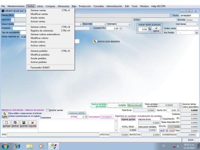The width and height of the screenshot is (200, 150).
Task: Click the RECALCULAR button
Action: point(134,105)
